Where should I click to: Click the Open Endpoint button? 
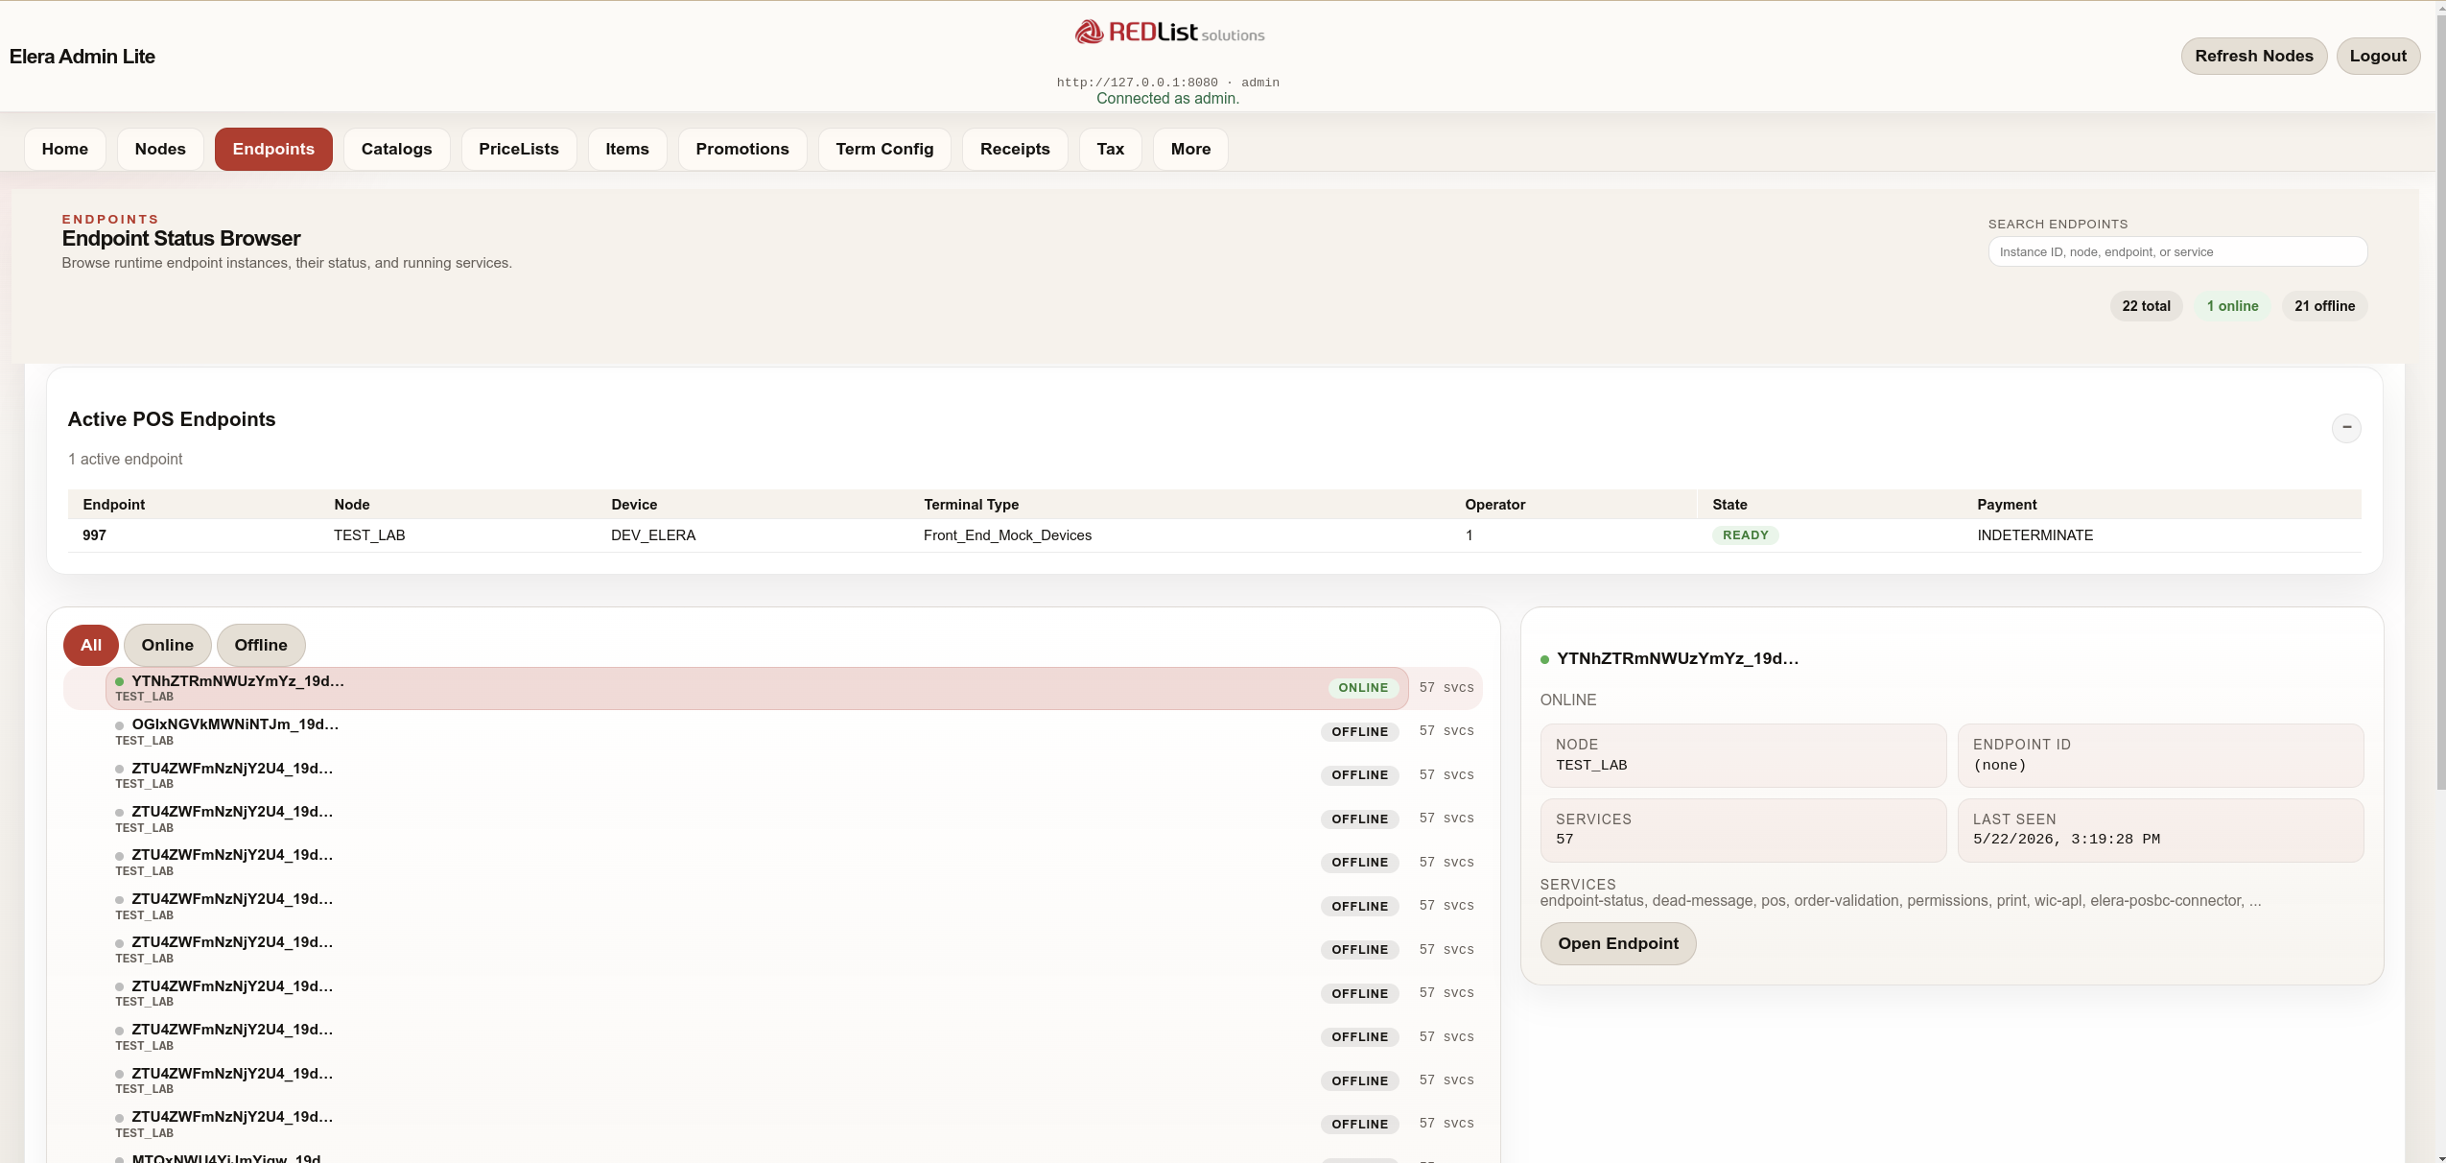[x=1618, y=943]
